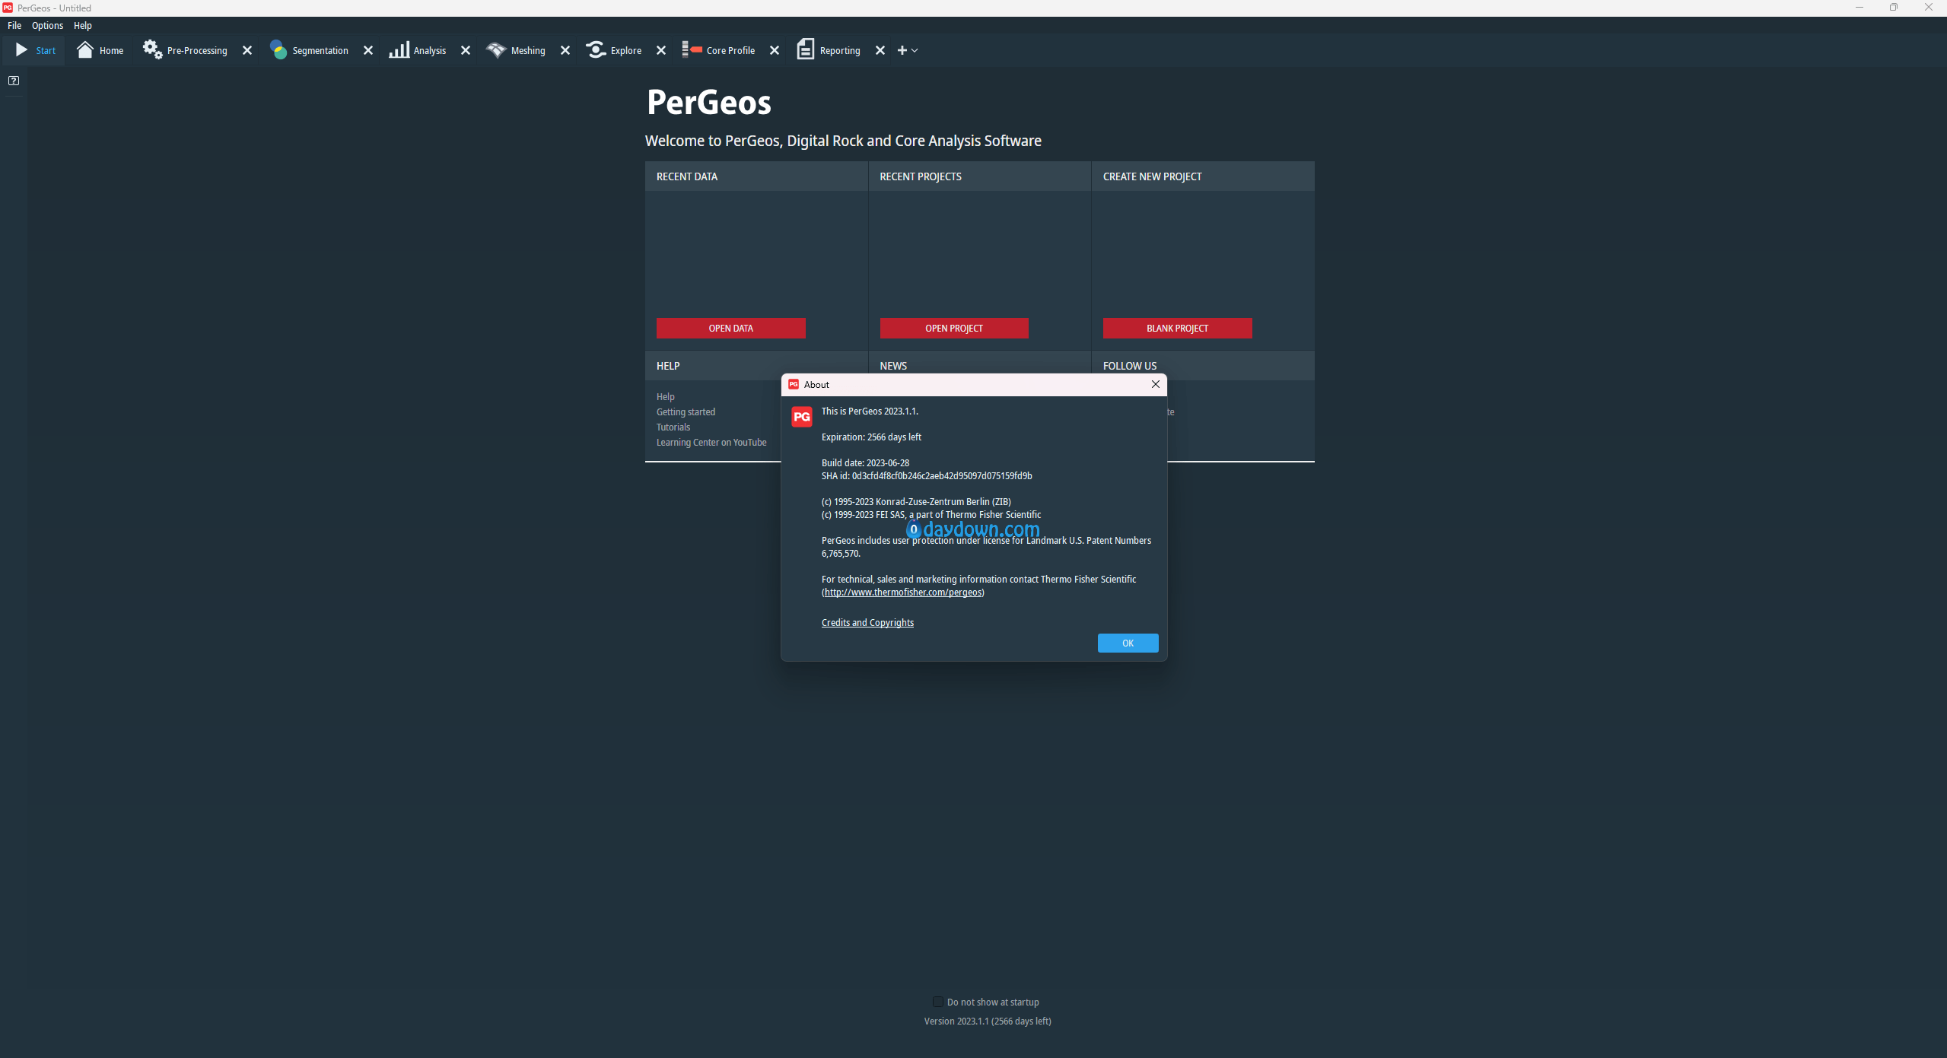Click the Expiration 2566 days left text

[x=871, y=437]
